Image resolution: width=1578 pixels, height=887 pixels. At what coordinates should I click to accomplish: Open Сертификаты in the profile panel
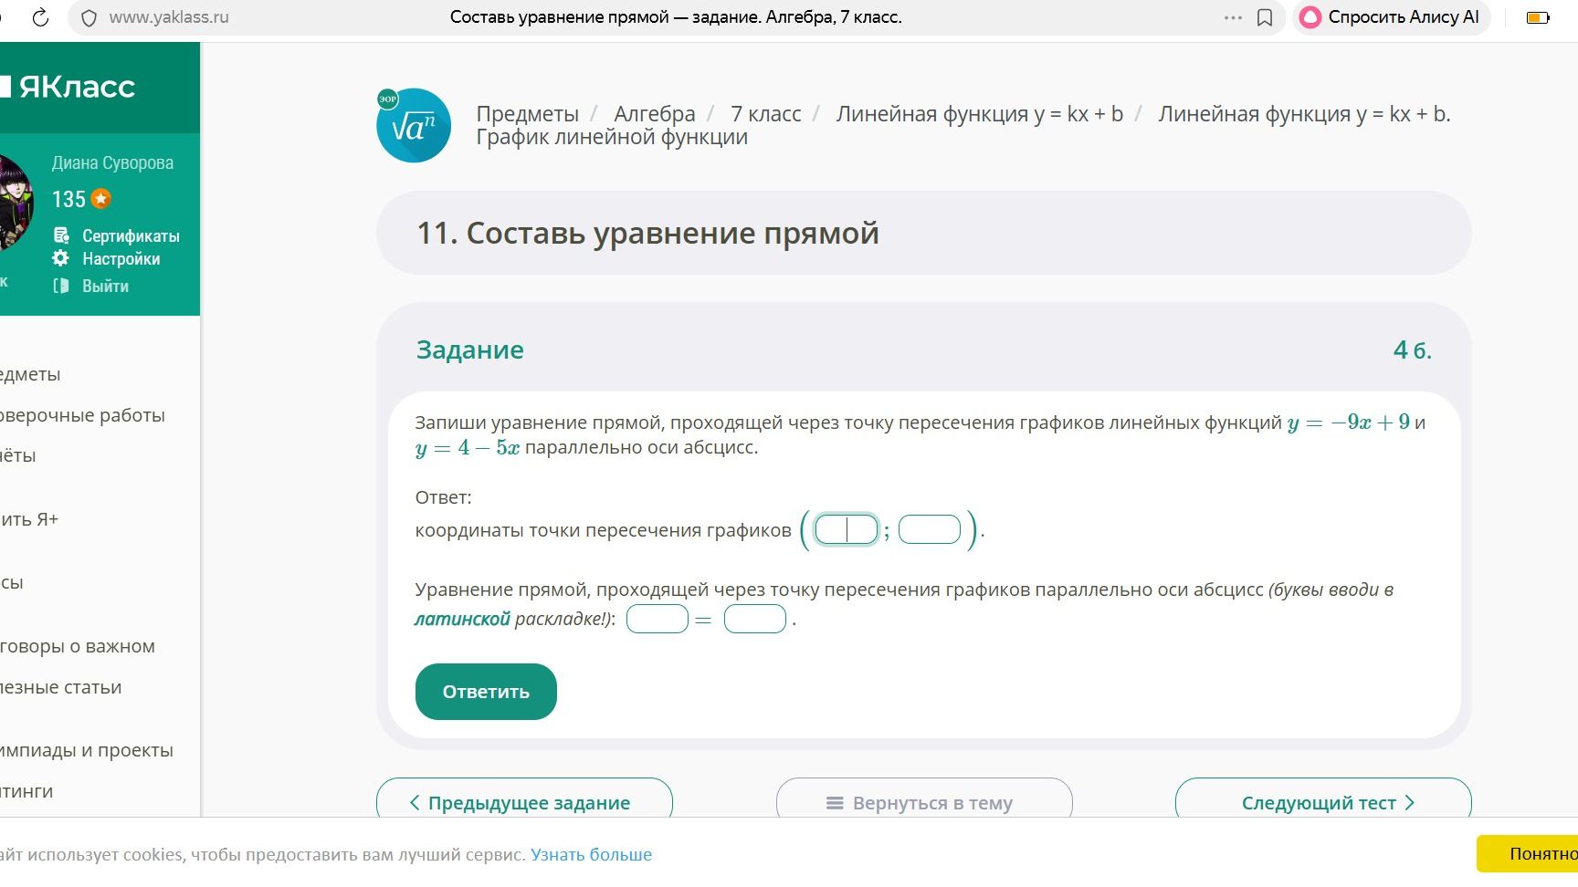click(x=131, y=235)
